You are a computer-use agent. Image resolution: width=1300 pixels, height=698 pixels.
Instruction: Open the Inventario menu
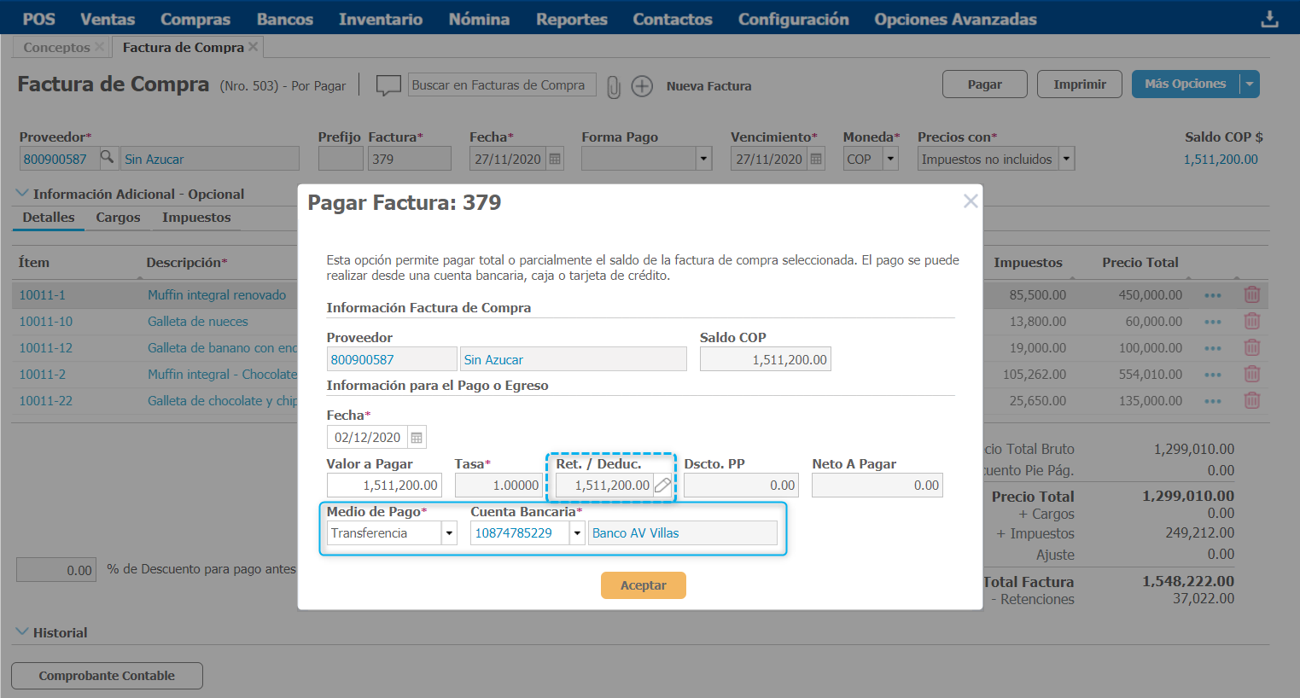(x=380, y=19)
